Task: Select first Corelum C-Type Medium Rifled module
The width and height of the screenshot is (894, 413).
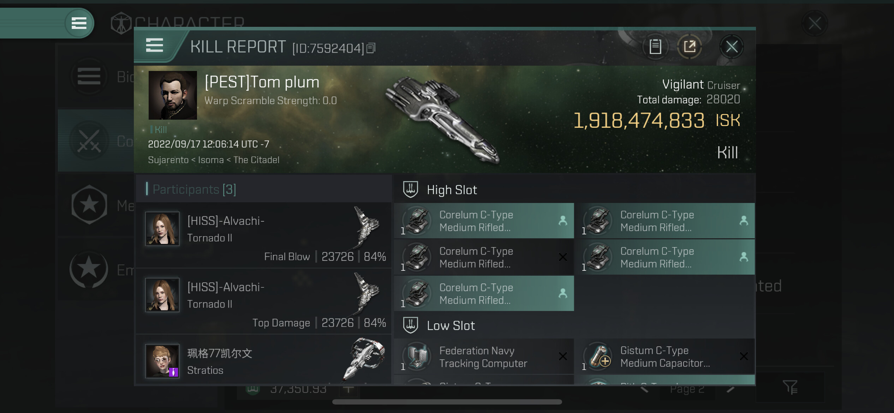Action: pos(484,221)
